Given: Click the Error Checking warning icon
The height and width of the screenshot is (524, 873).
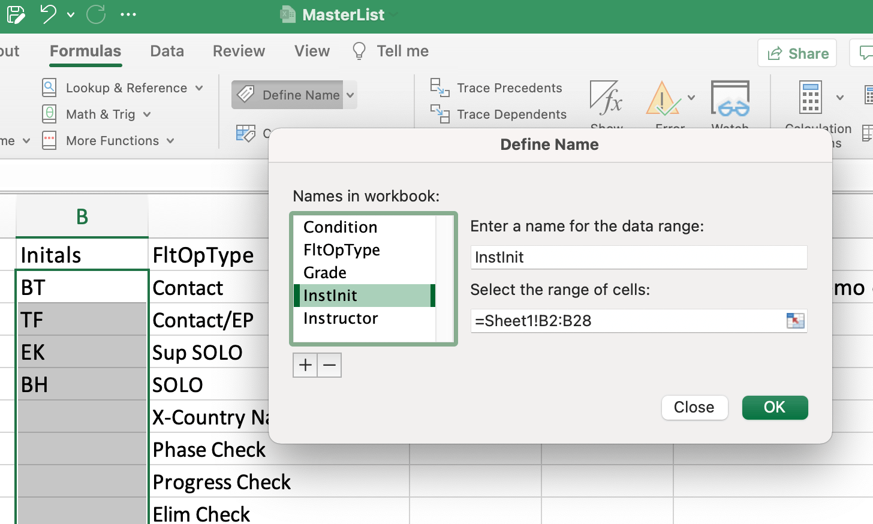Looking at the screenshot, I should tap(663, 99).
